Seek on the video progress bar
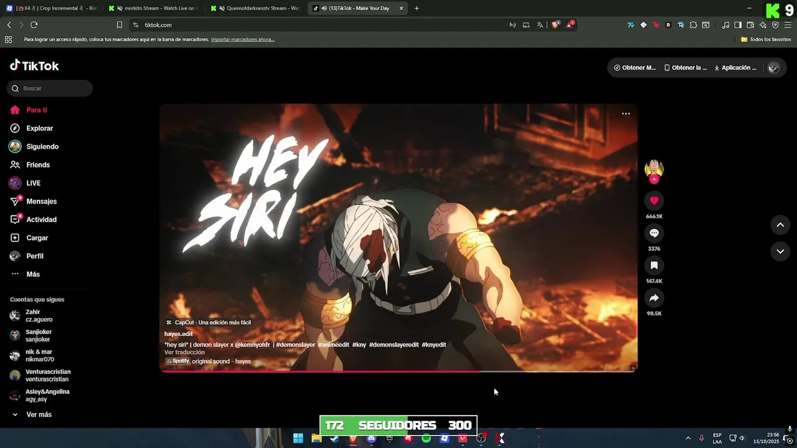Viewport: 797px width, 448px height. click(398, 371)
